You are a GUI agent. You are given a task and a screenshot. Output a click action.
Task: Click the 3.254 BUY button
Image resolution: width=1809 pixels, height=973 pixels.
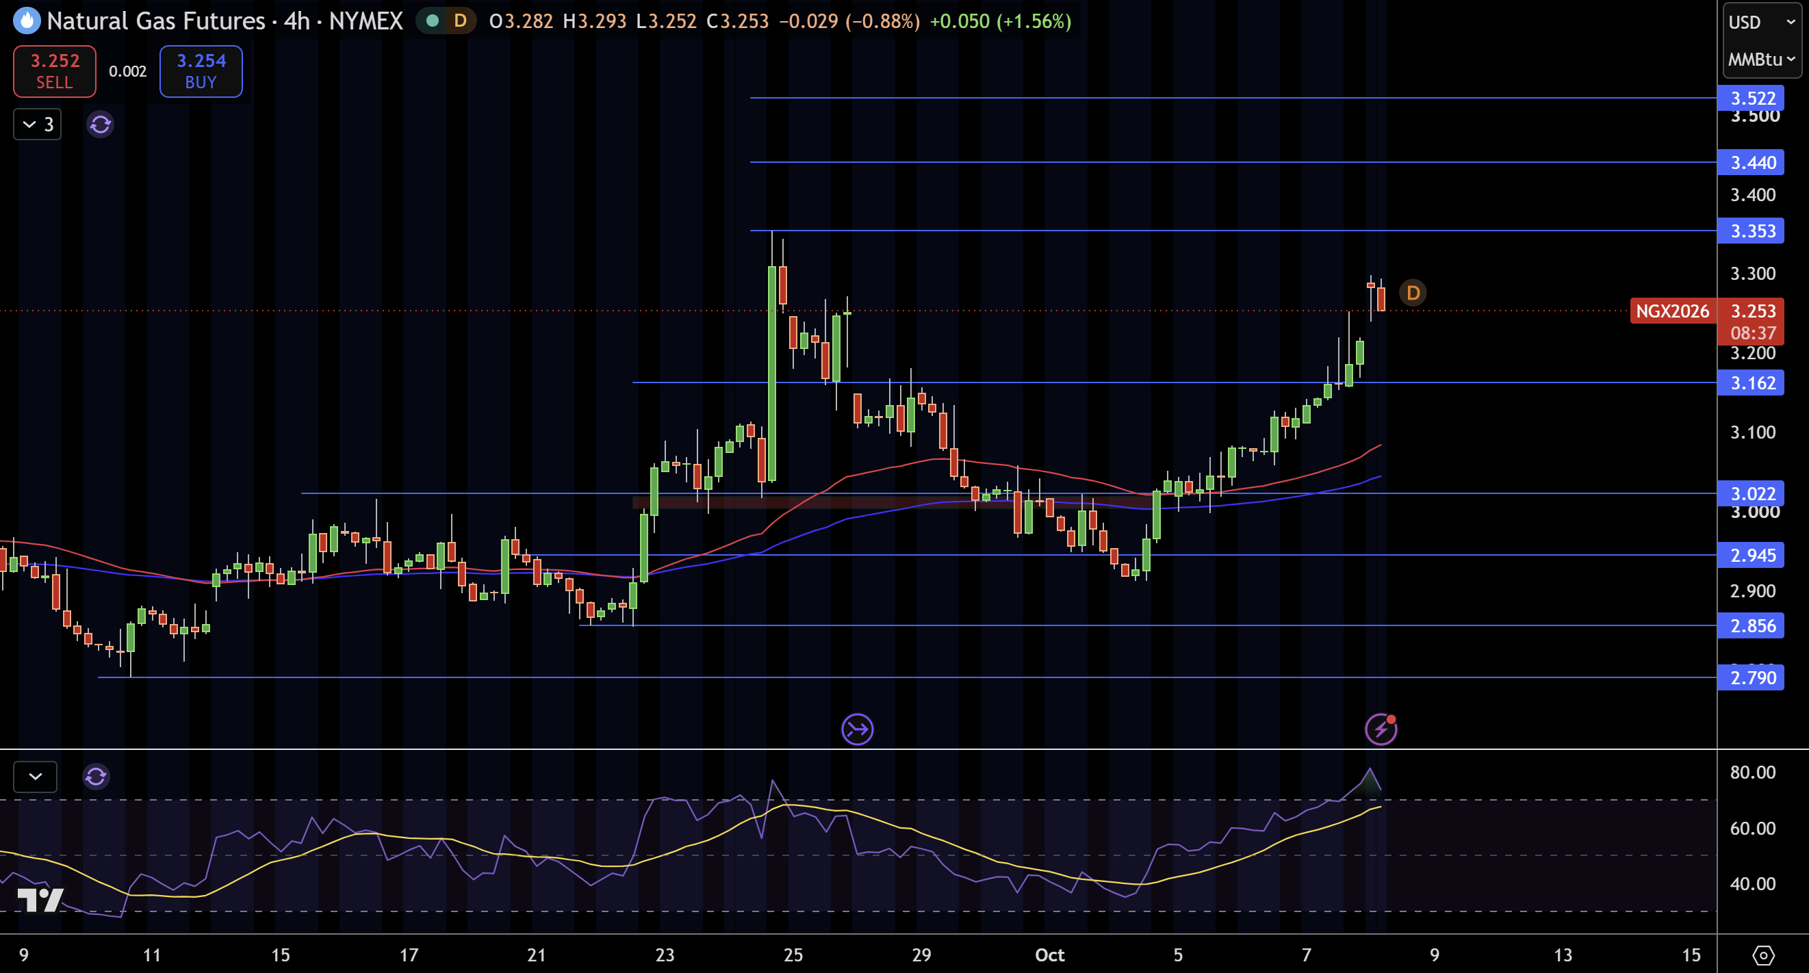tap(201, 72)
